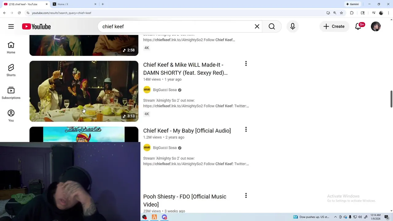Open Shorts in the sidebar
This screenshot has width=393, height=221.
[11, 71]
